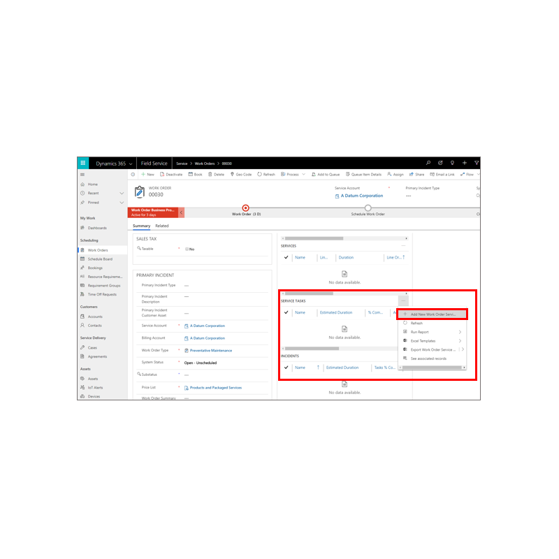
Task: Collapse the sidebar using the hamburger icon
Action: coord(82,175)
